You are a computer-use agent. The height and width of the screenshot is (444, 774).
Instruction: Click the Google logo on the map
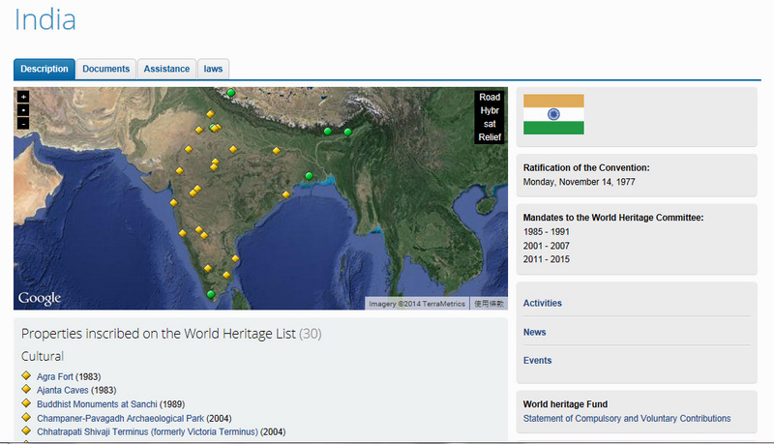click(x=40, y=298)
